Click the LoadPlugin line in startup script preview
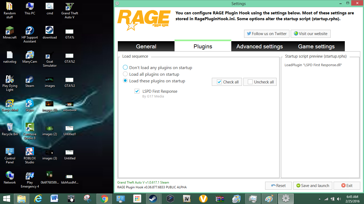364x204 pixels. pos(313,65)
